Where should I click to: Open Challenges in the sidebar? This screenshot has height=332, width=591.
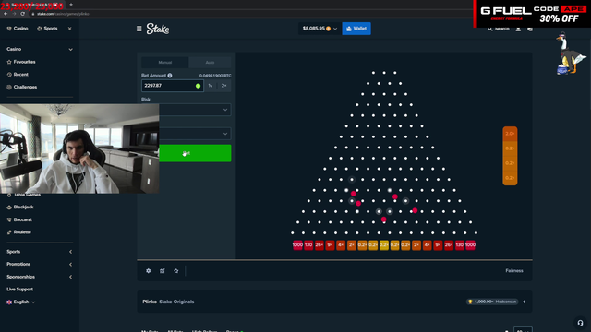(x=22, y=87)
